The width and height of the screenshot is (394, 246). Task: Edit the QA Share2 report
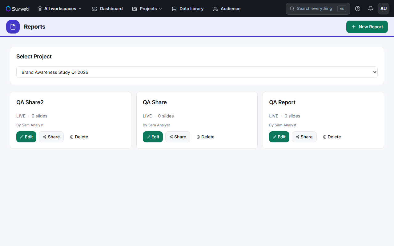26,137
